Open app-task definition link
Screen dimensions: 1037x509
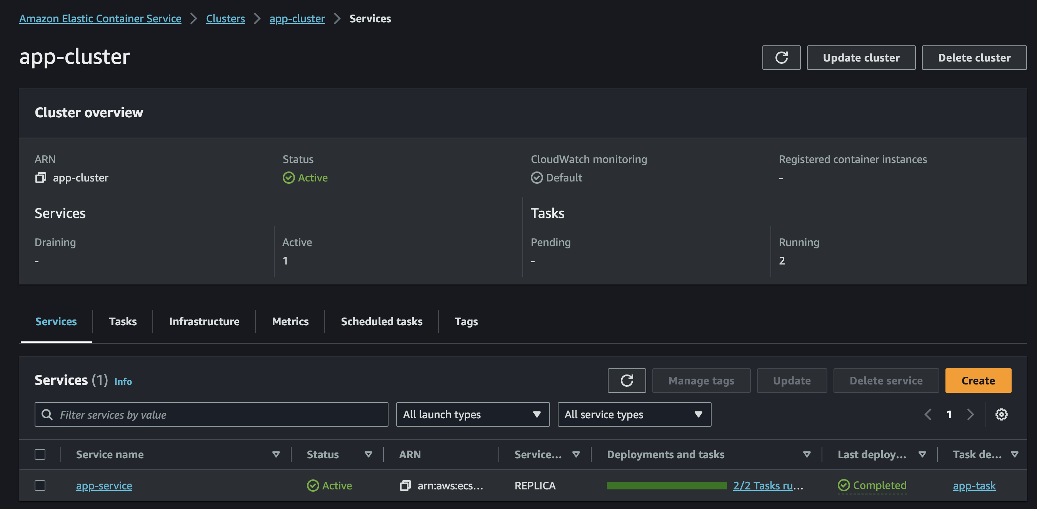point(974,485)
